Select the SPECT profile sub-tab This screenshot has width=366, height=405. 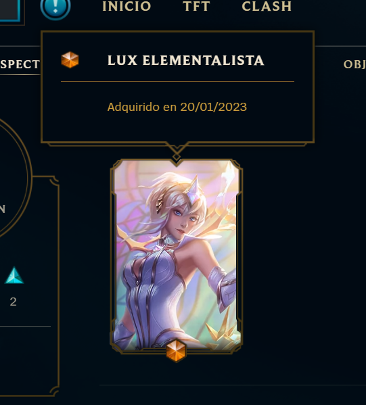point(20,64)
